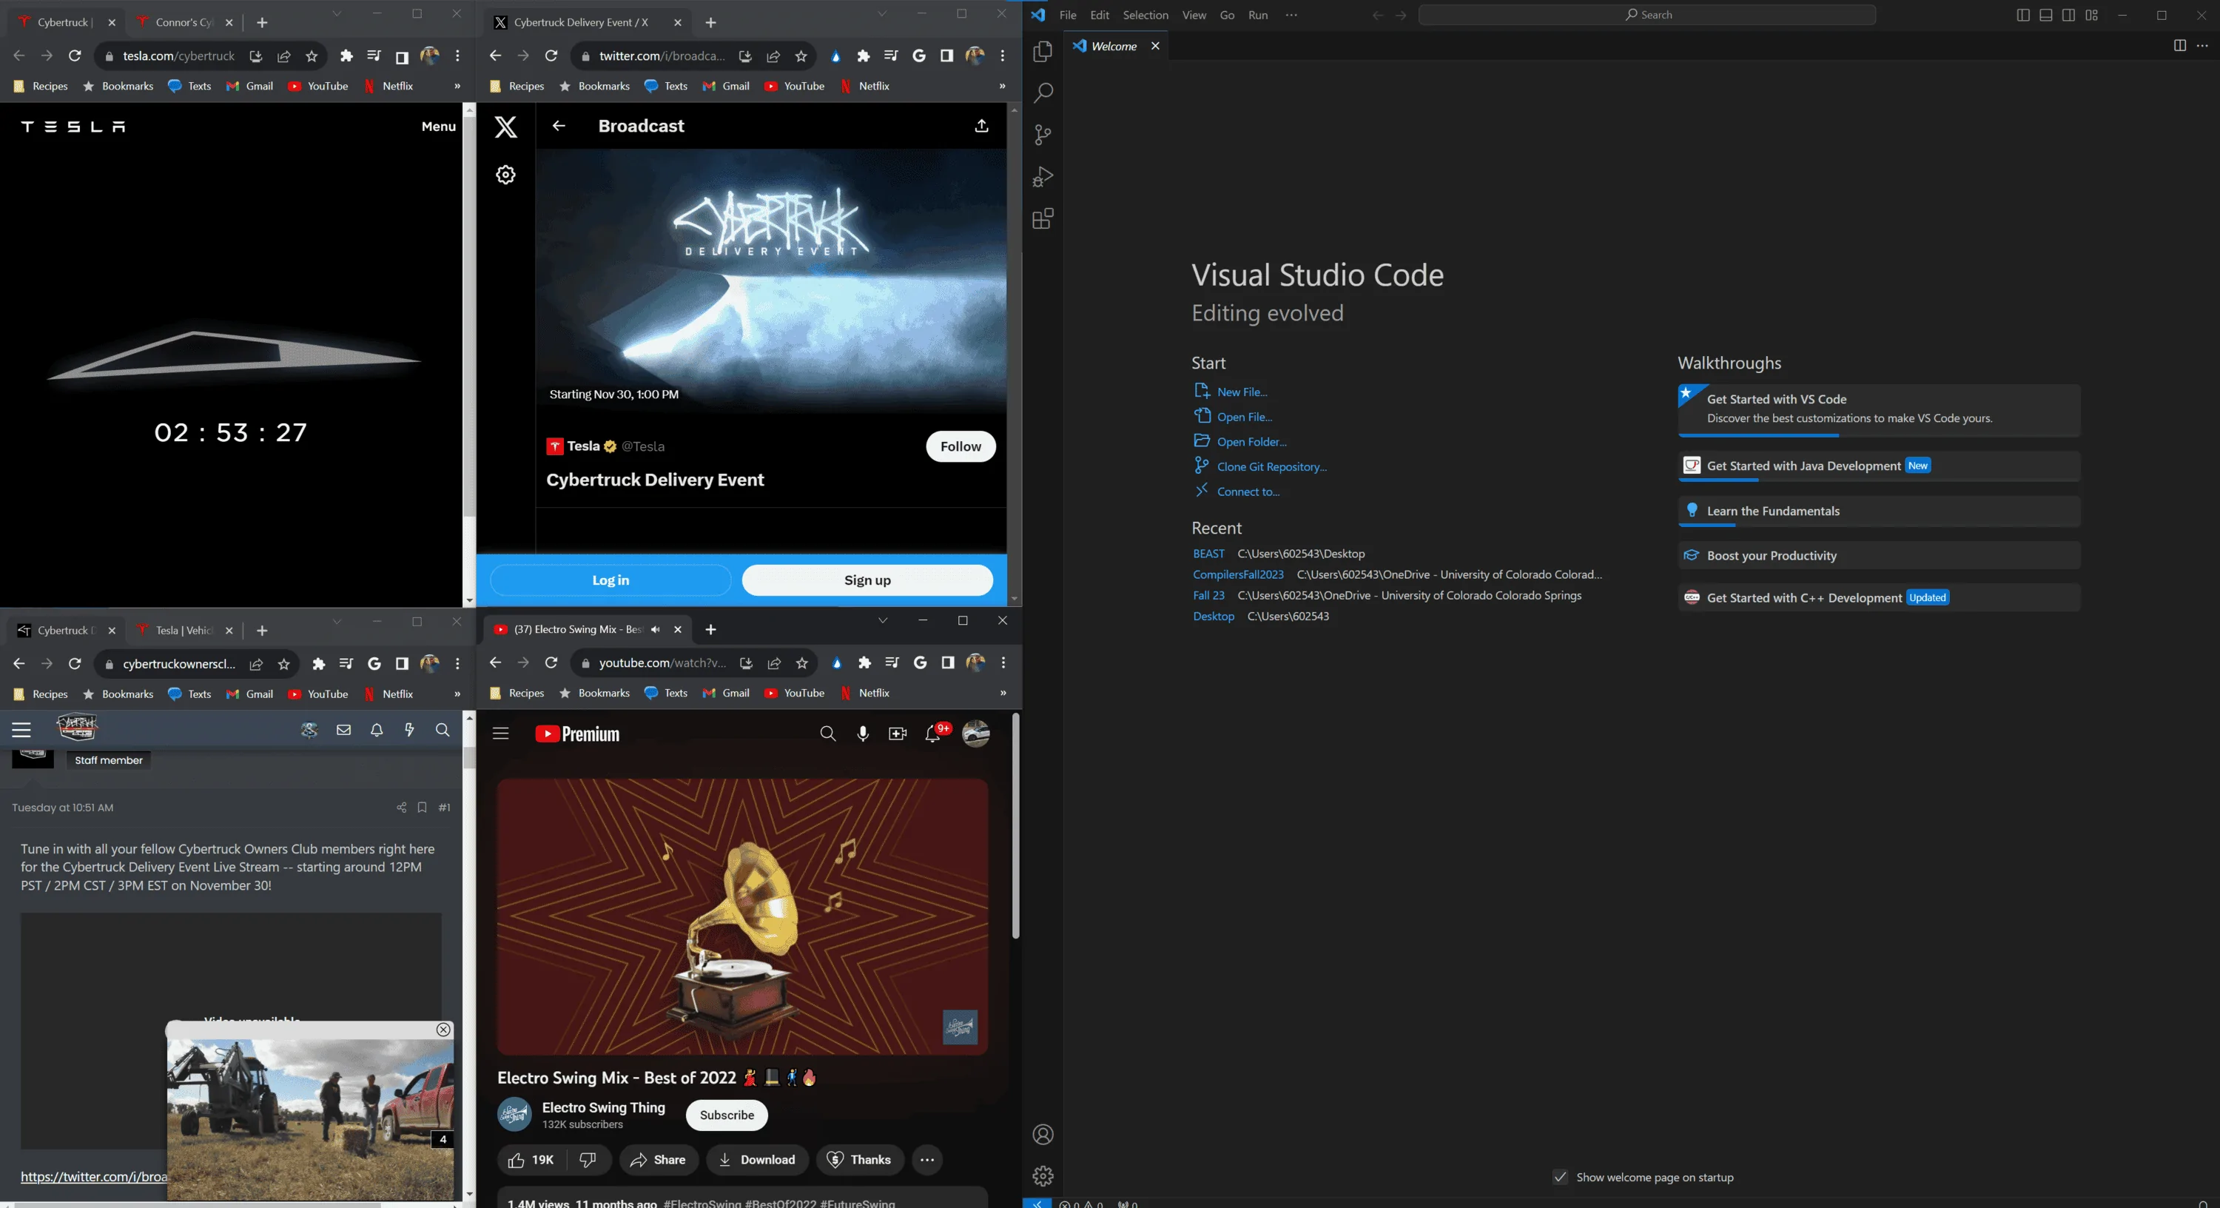Click the YouTube search magnifier icon
This screenshot has height=1208, width=2220.
tap(827, 734)
